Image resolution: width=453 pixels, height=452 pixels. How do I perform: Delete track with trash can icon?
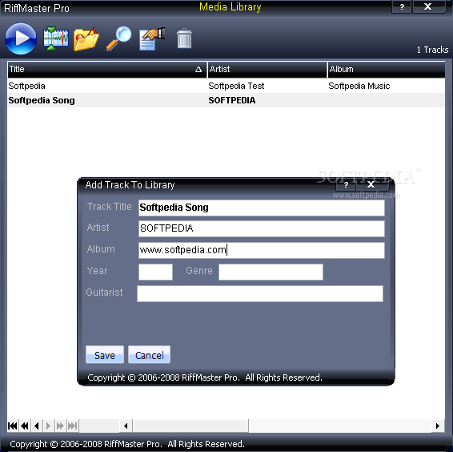tap(184, 38)
